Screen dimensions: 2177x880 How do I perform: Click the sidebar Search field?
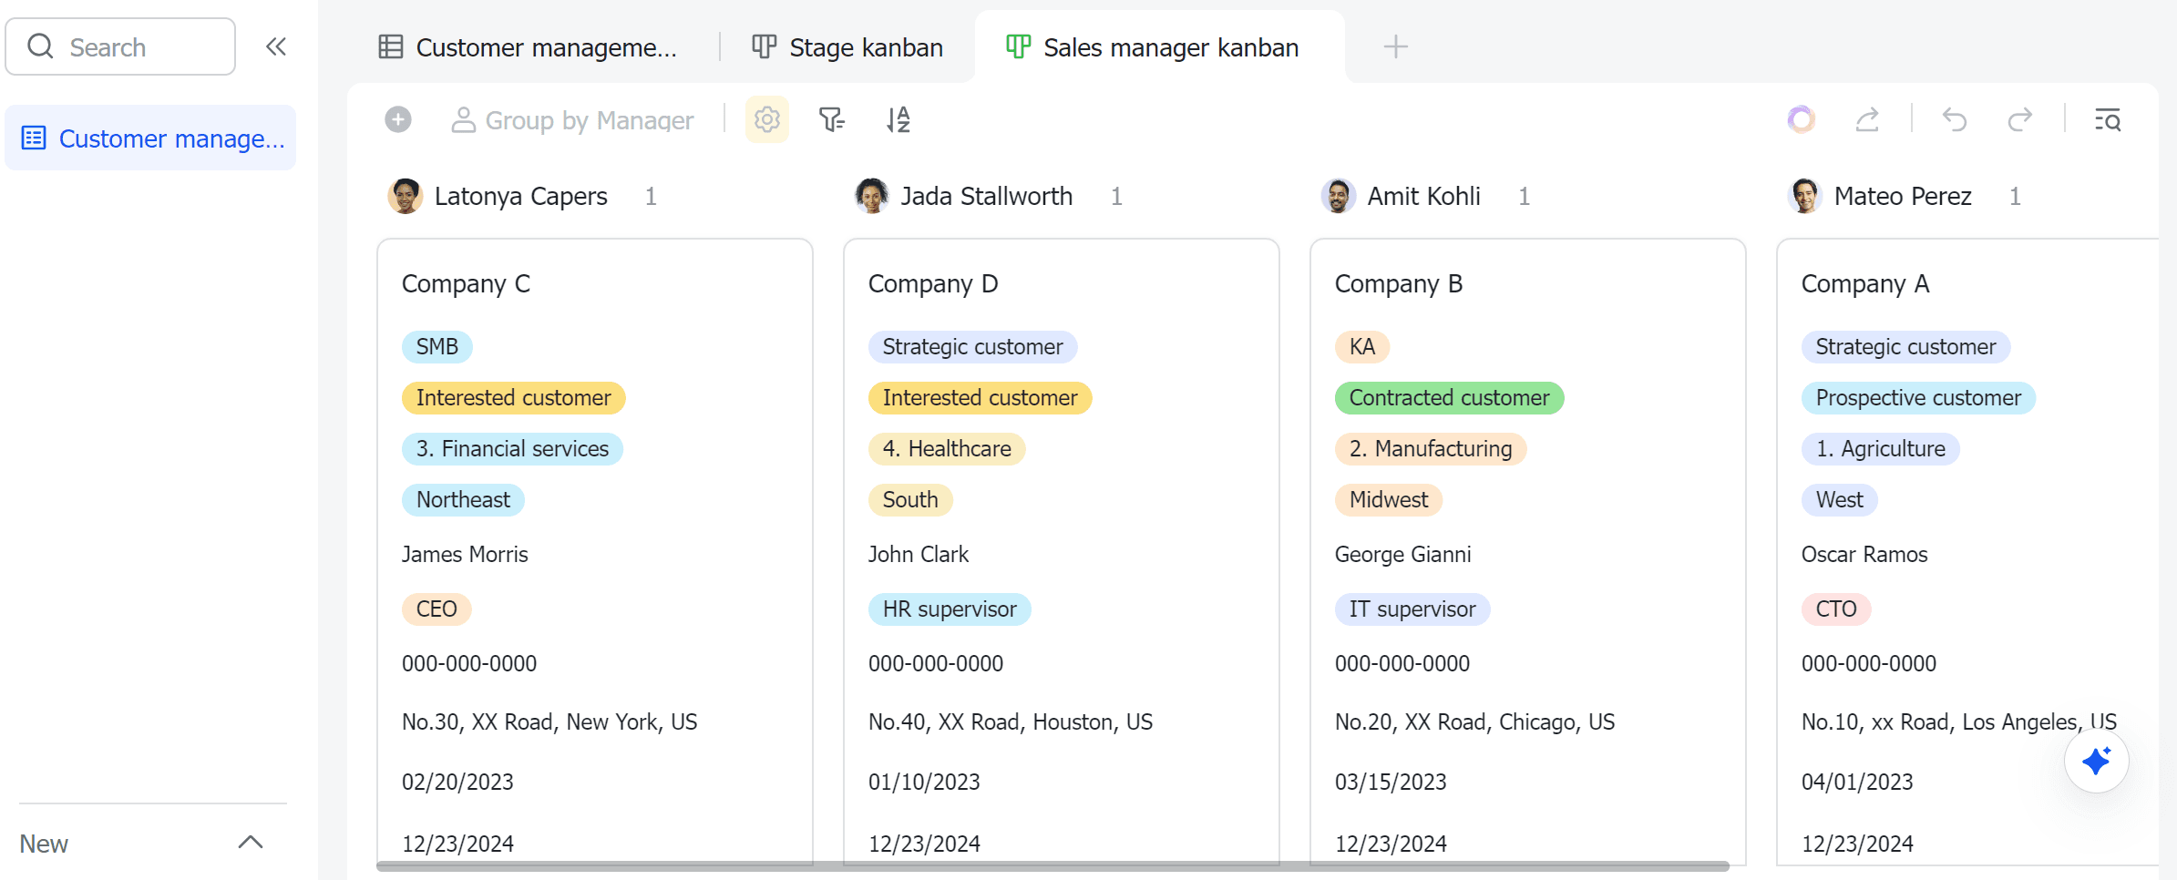click(120, 47)
